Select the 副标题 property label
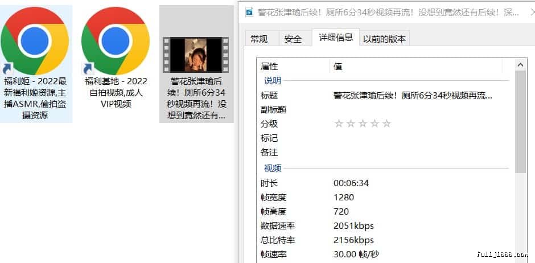 (273, 109)
